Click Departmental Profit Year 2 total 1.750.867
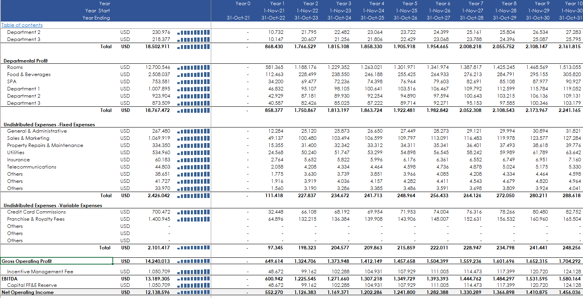The image size is (583, 298). tap(306, 110)
